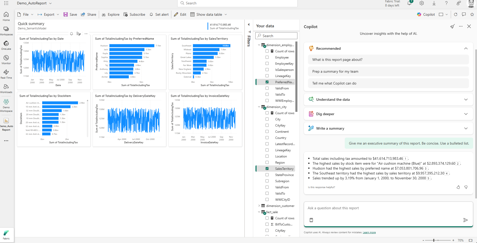
Task: Check the IsSalesperson field checkbox
Action: (x=267, y=70)
